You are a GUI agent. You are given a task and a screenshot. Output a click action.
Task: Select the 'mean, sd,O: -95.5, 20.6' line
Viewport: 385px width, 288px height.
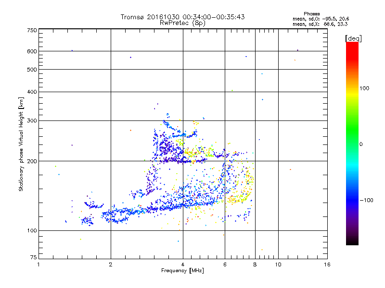click(321, 19)
